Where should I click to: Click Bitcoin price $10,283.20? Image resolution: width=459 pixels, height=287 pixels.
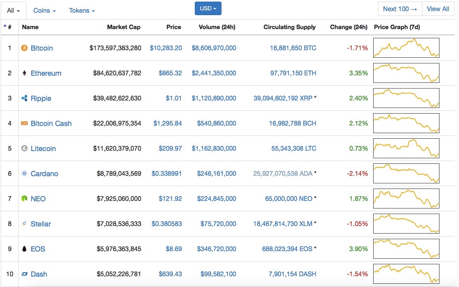point(166,48)
